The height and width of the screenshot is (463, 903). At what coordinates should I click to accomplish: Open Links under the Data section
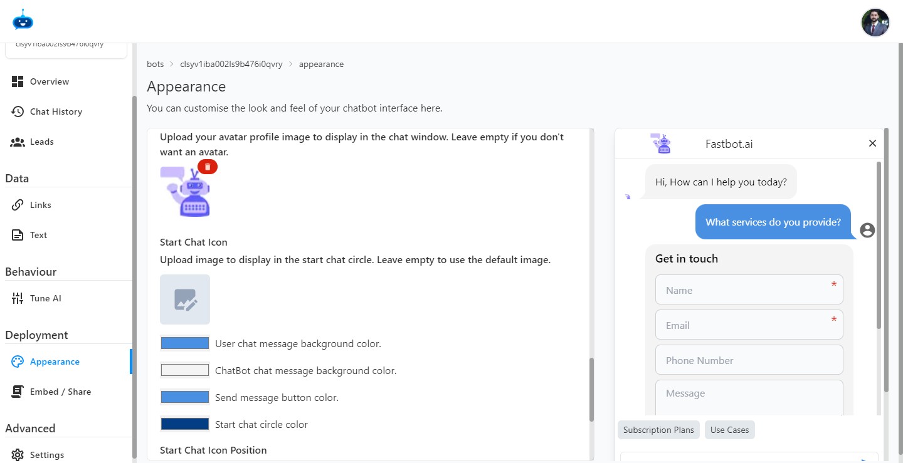click(x=40, y=204)
